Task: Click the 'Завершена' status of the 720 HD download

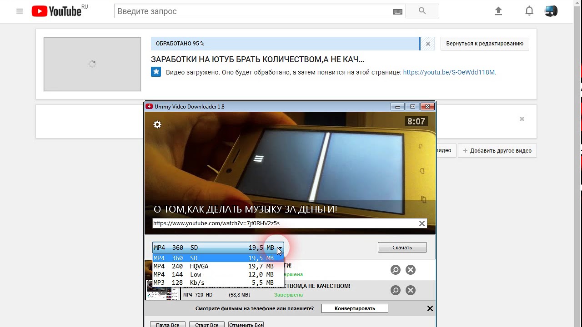Action: pos(288,295)
